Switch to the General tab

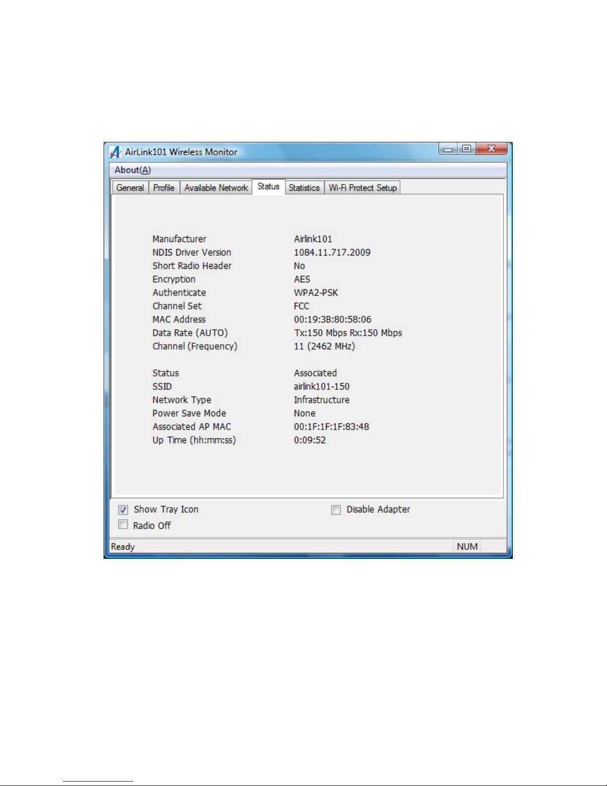click(x=130, y=188)
